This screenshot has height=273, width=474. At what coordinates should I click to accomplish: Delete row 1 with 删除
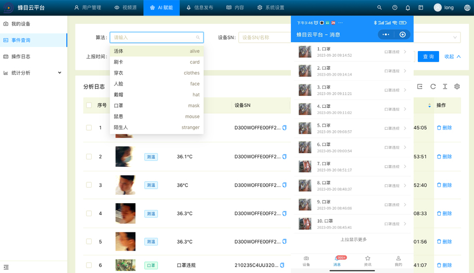click(444, 128)
